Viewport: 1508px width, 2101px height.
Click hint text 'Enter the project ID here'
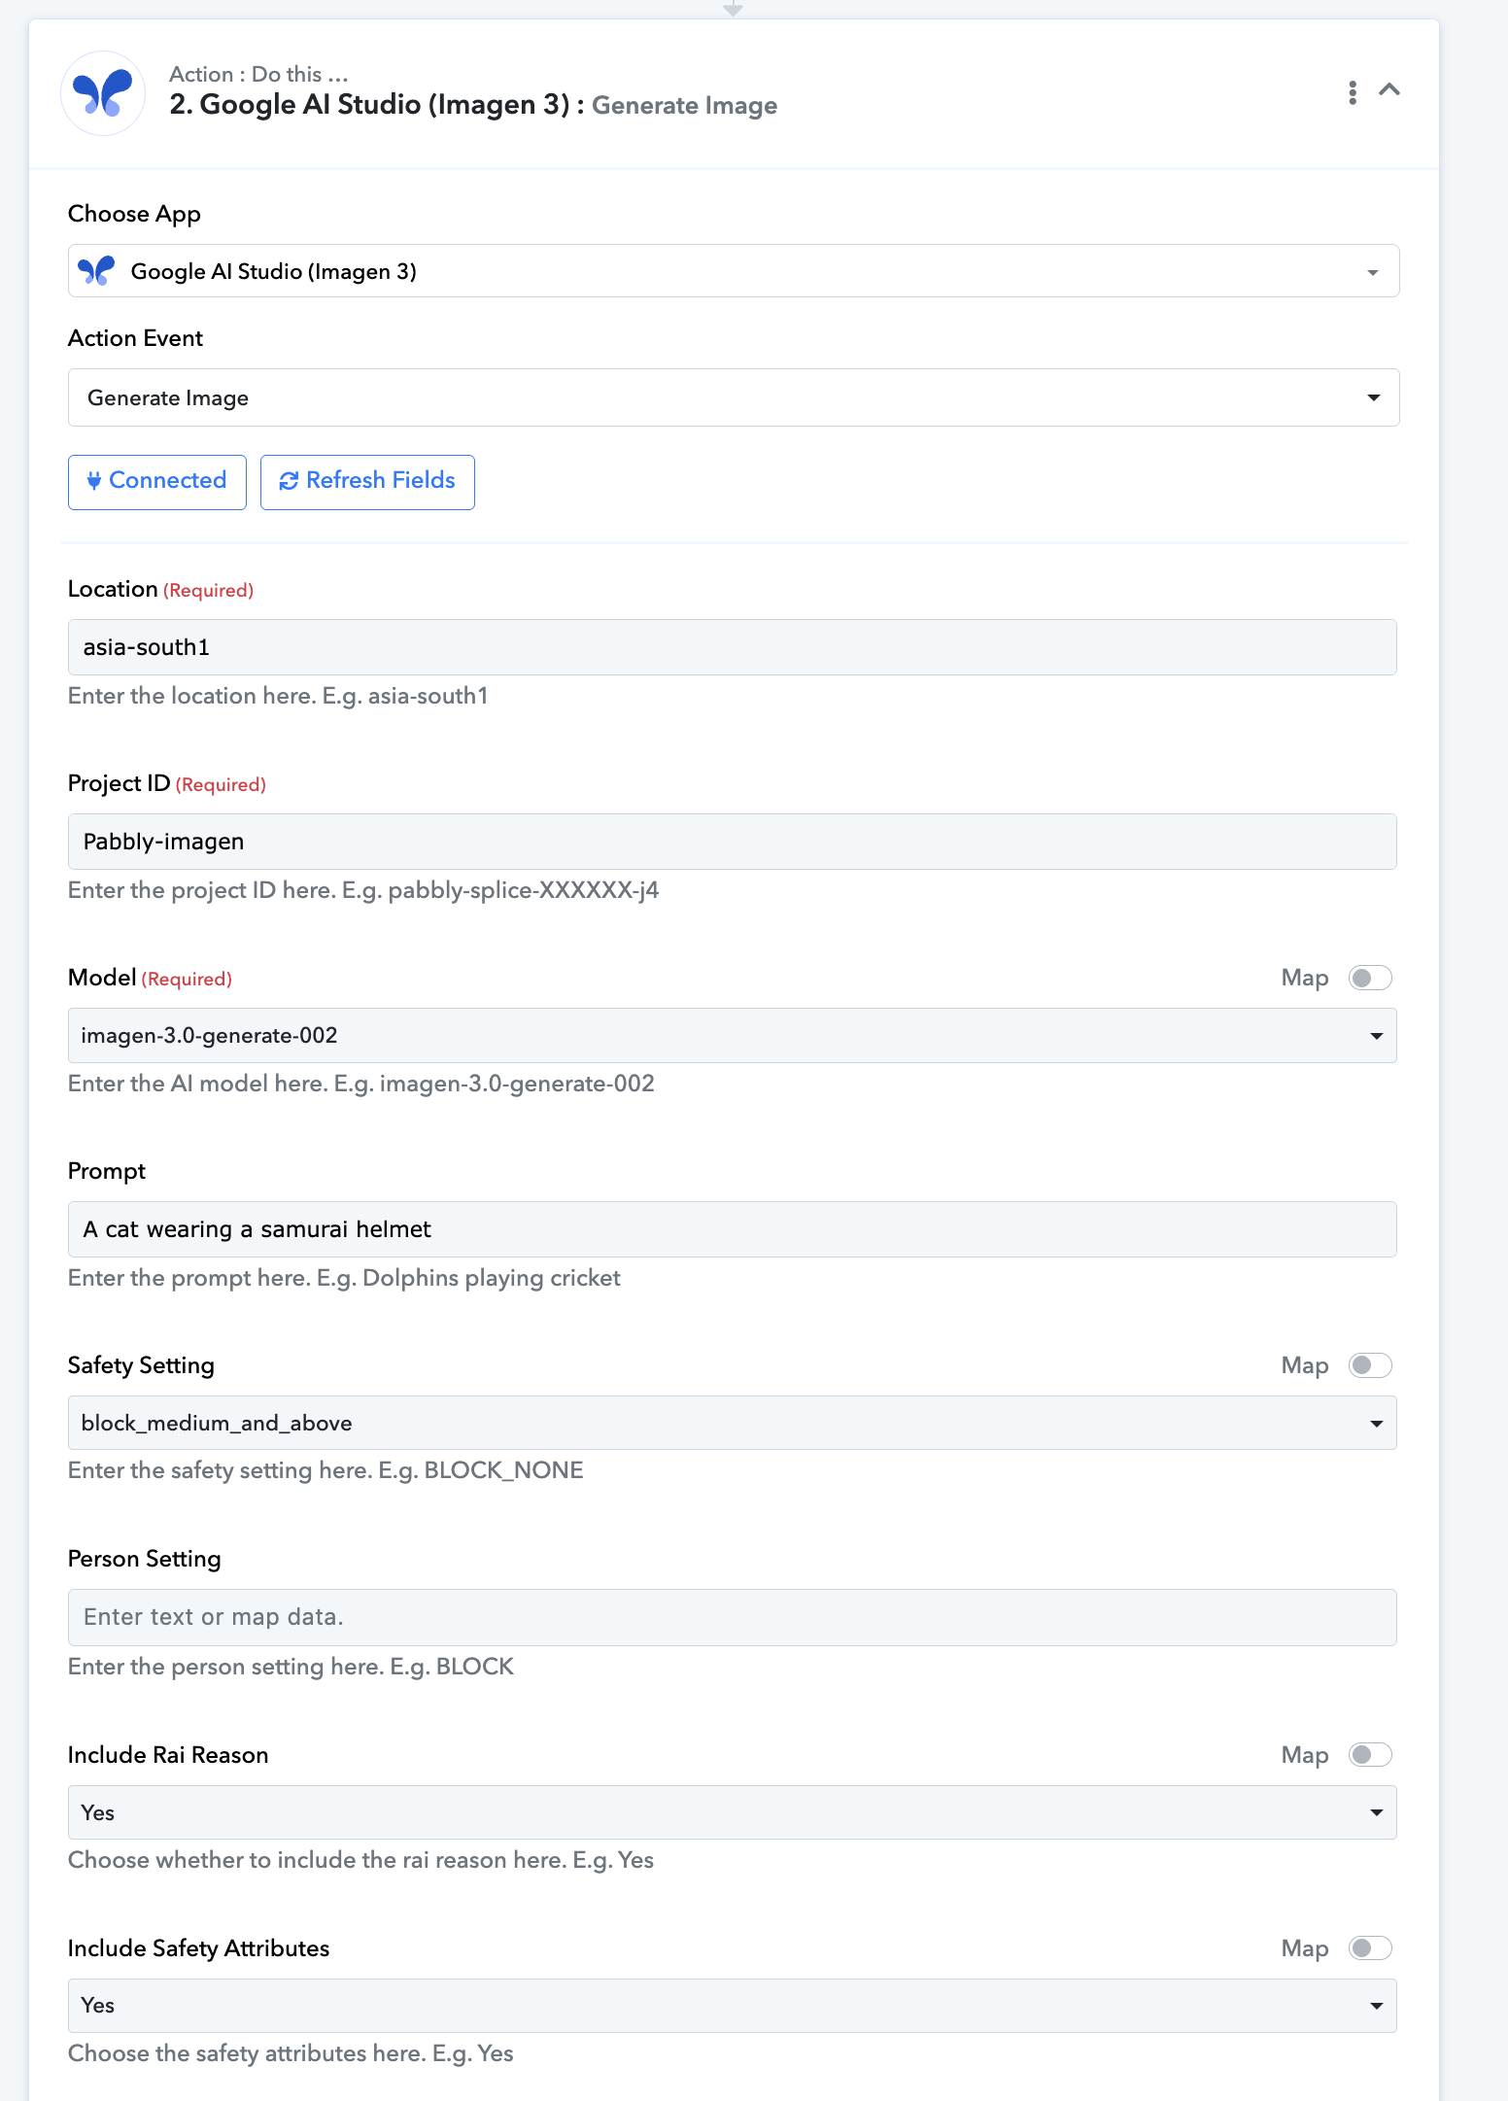[x=202, y=890]
